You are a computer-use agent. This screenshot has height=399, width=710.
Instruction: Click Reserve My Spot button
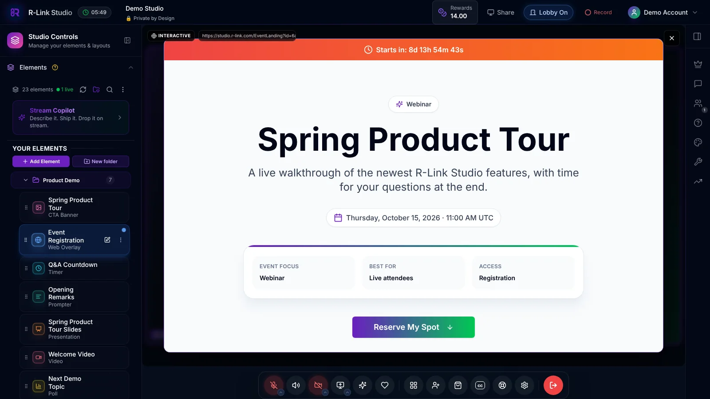click(414, 327)
